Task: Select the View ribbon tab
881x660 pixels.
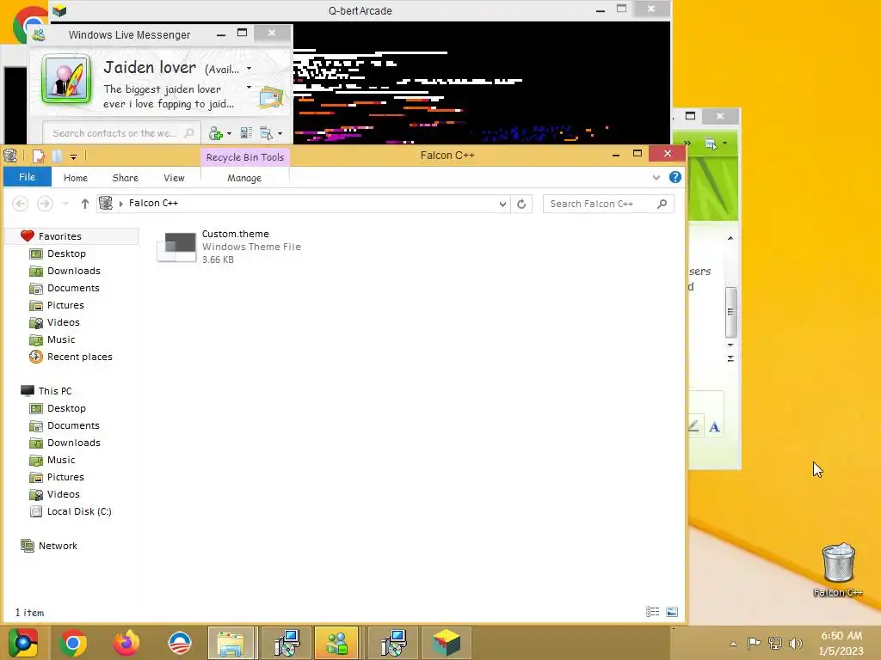Action: [x=174, y=178]
